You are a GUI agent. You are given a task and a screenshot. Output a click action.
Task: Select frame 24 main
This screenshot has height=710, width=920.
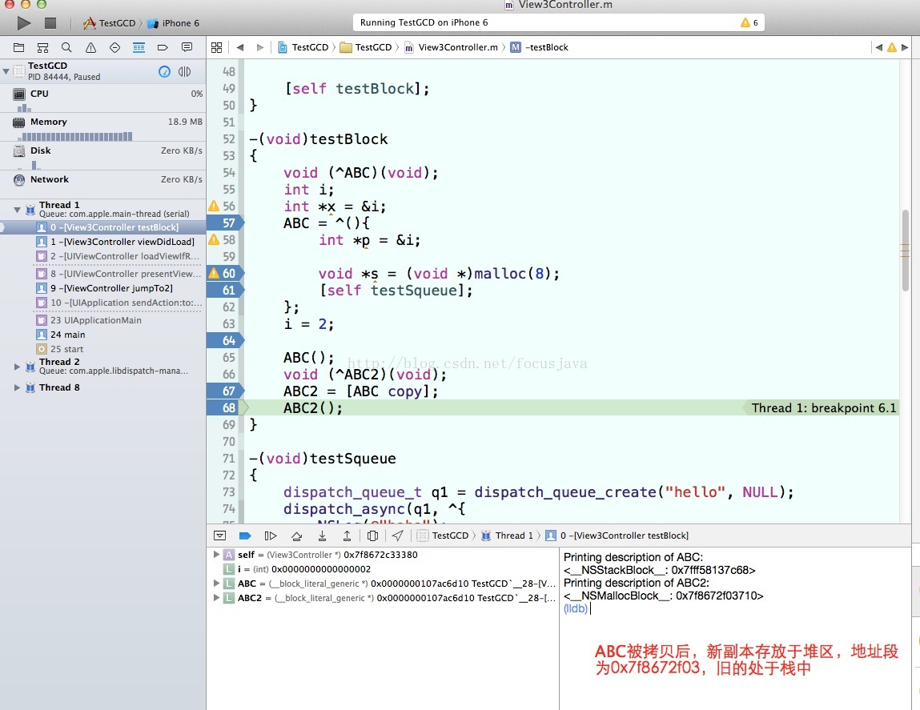click(60, 335)
